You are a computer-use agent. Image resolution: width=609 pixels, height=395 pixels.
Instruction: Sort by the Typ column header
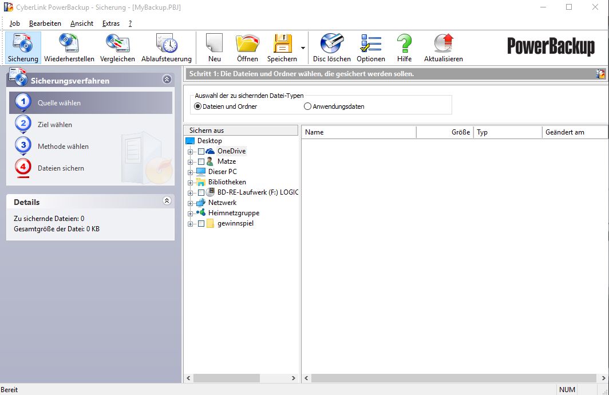coord(508,132)
